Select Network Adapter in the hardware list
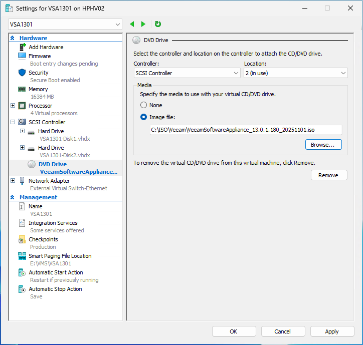 (49, 181)
